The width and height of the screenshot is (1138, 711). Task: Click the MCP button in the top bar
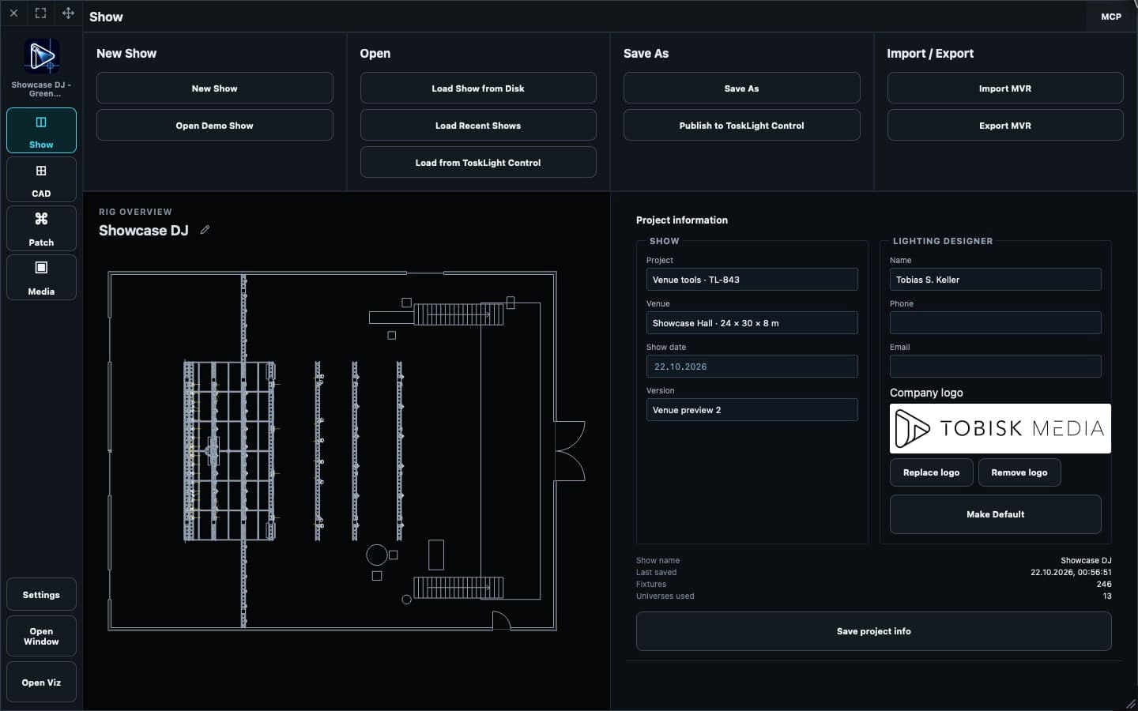[1111, 17]
